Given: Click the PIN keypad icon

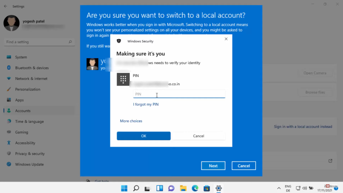Looking at the screenshot, I should tap(123, 79).
